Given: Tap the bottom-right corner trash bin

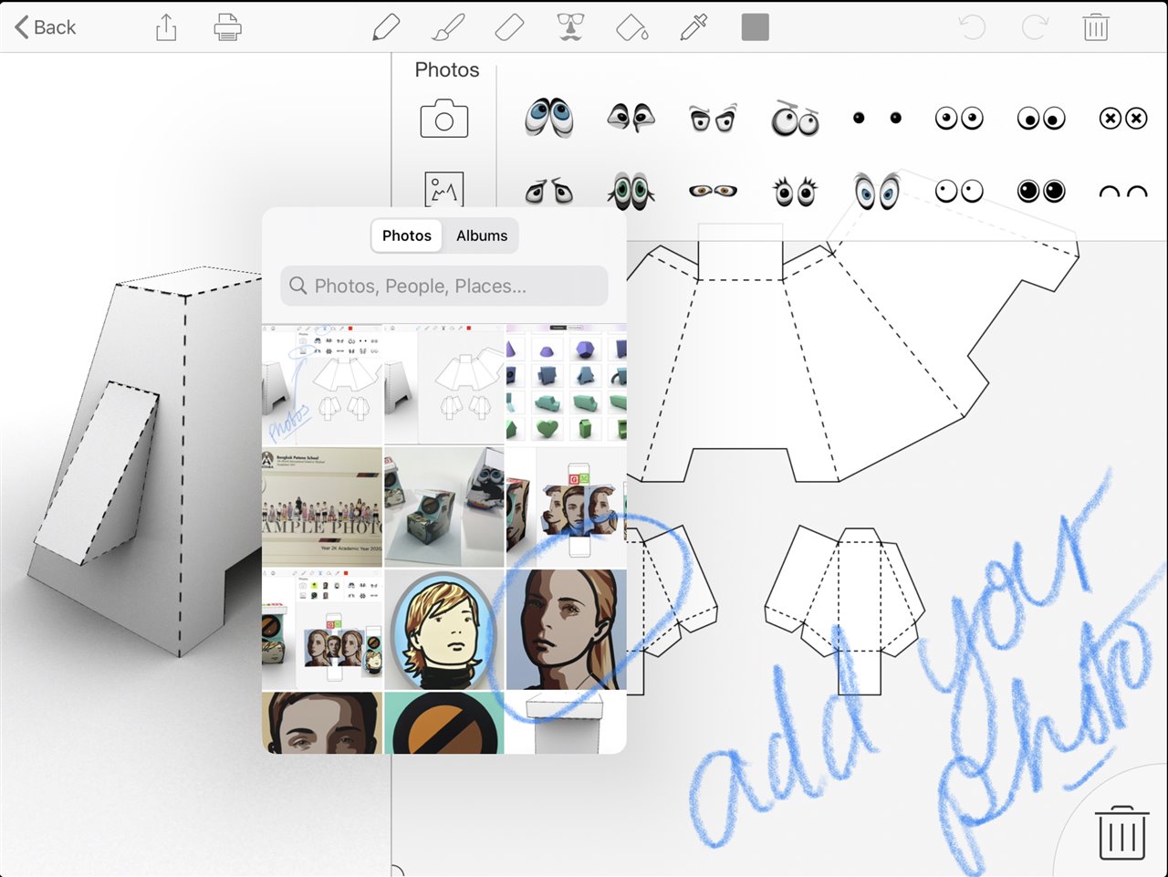Looking at the screenshot, I should [x=1121, y=831].
